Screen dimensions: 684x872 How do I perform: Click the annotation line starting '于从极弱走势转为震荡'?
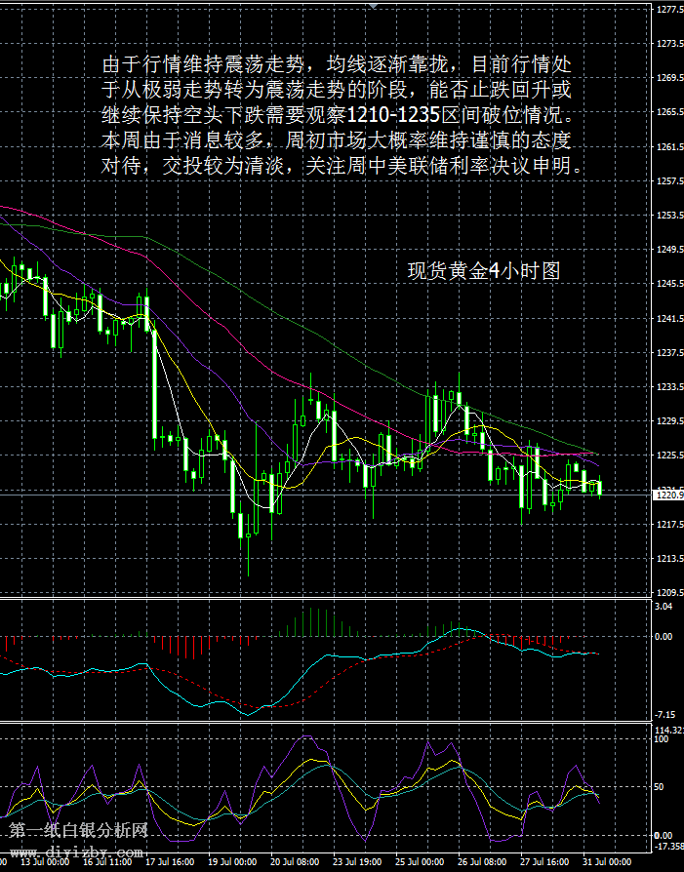tap(337, 89)
